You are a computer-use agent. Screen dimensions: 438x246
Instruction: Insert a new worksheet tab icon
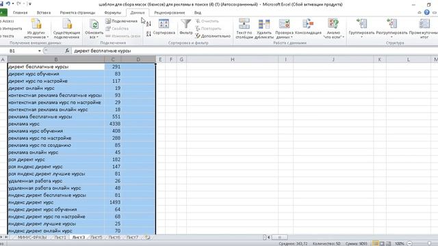(x=148, y=237)
